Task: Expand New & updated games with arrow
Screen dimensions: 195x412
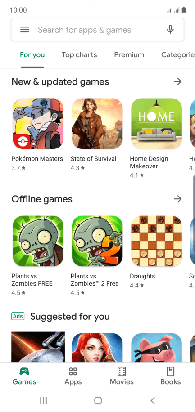Action: point(178,81)
